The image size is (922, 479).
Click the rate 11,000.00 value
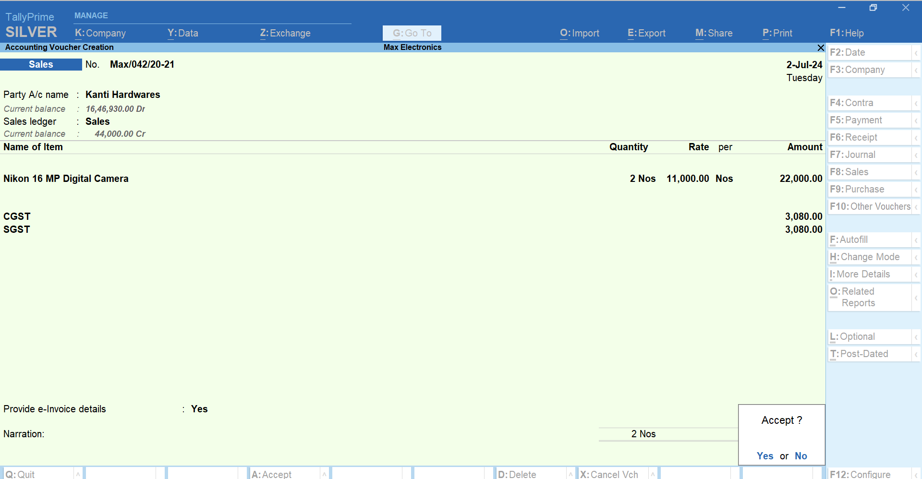(688, 179)
